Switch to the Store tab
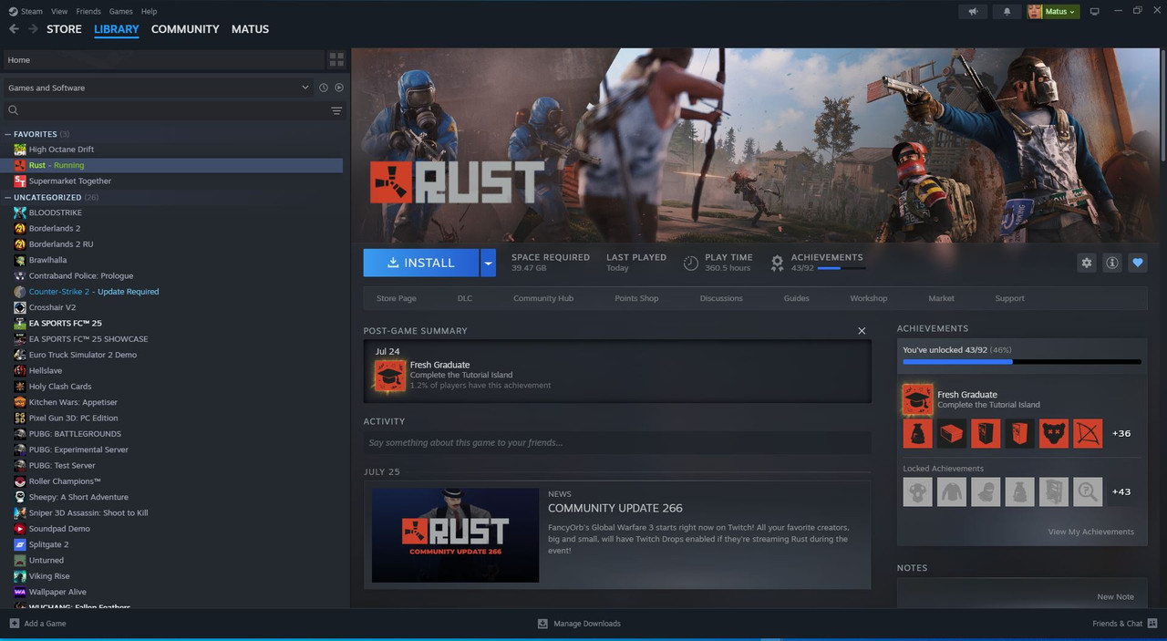The width and height of the screenshot is (1167, 641). (x=64, y=29)
